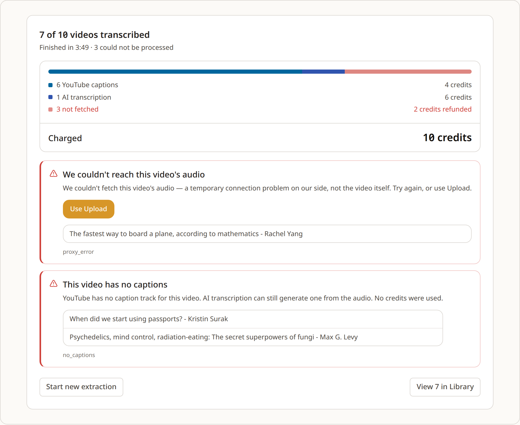Click the warning icon beside 'We couldn't reach this video's audio'
The width and height of the screenshot is (520, 425).
[54, 174]
